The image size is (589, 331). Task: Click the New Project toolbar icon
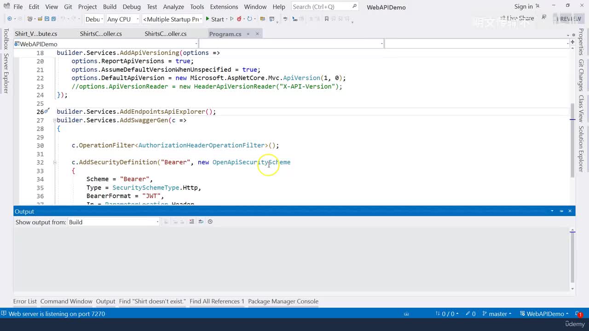coord(30,19)
